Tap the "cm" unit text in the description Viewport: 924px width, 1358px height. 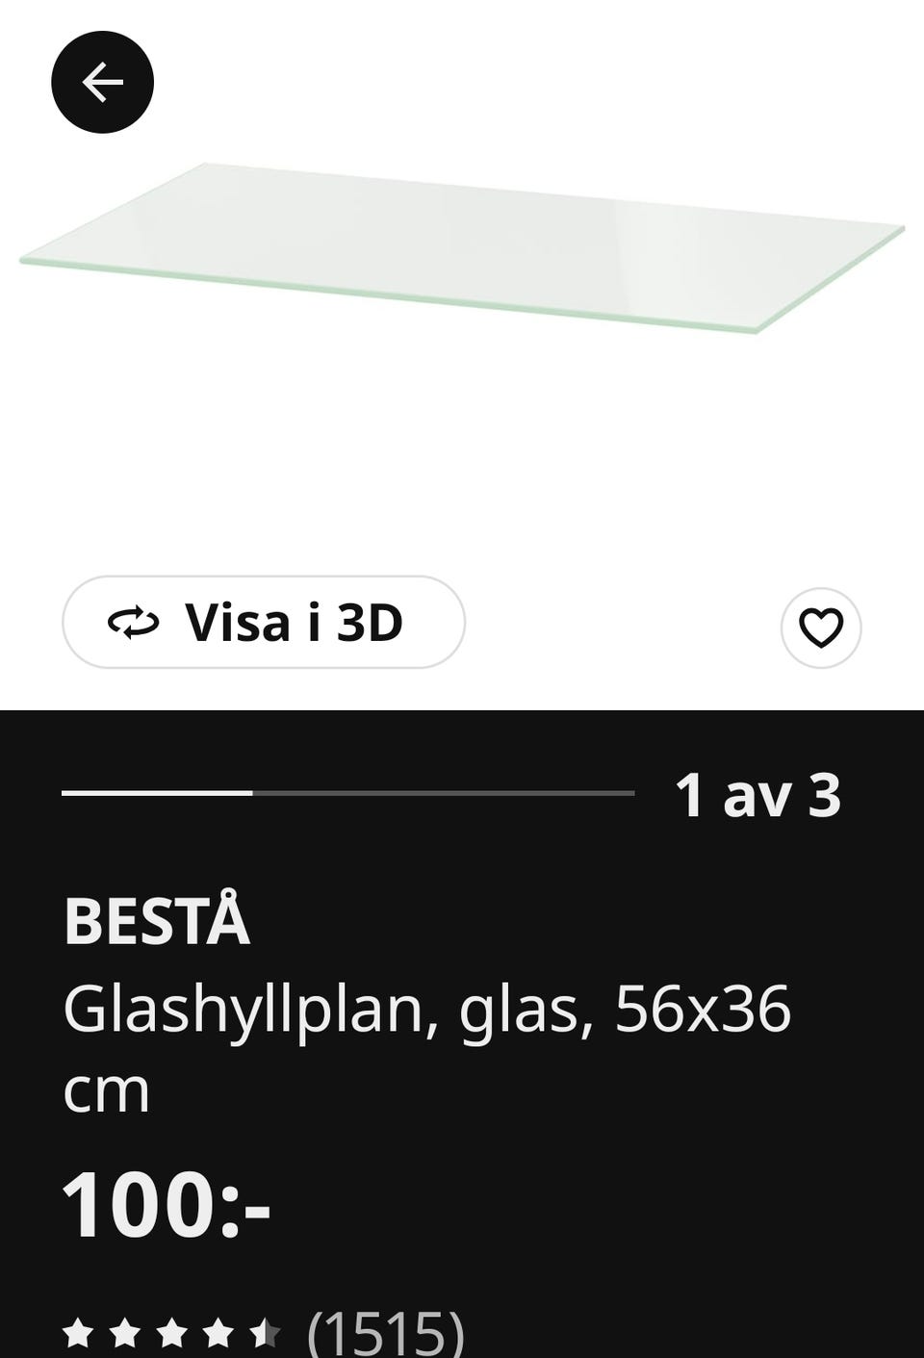[106, 1091]
